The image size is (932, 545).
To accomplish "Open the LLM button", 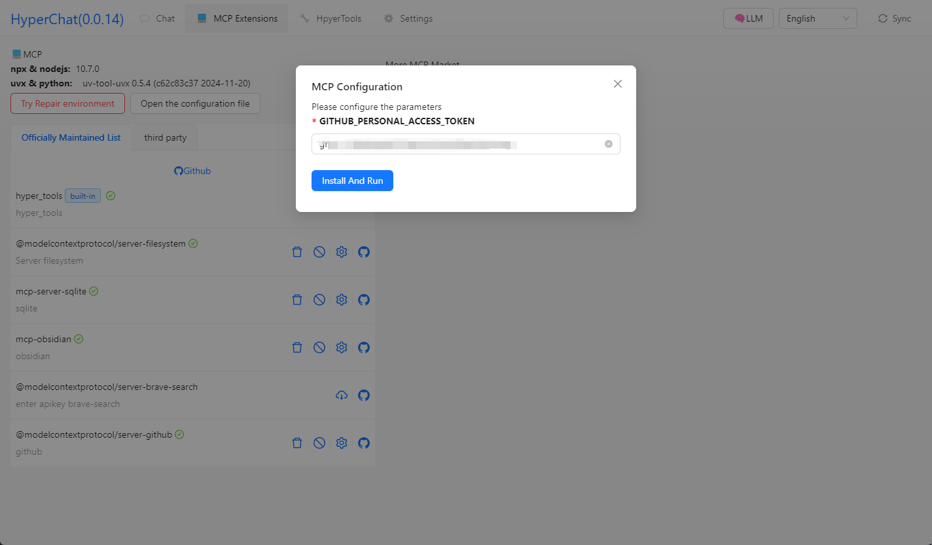I will point(748,18).
